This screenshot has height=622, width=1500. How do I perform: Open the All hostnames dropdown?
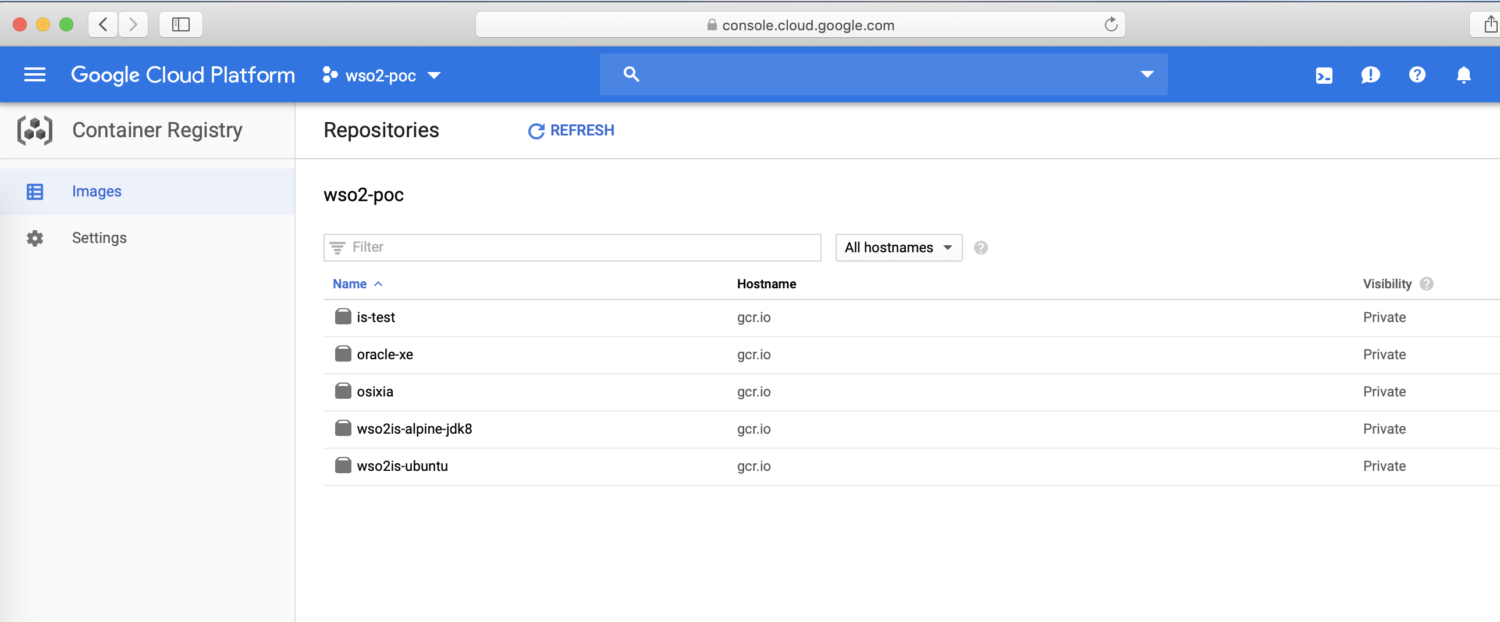tap(898, 248)
